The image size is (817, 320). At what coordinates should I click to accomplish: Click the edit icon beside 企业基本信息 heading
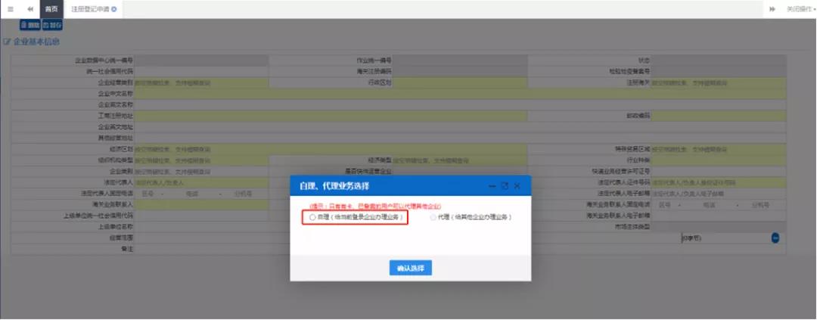[x=7, y=42]
